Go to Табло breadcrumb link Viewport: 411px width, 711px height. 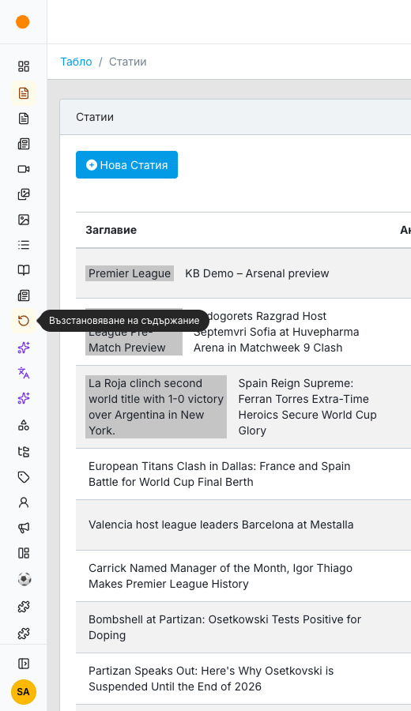[76, 62]
